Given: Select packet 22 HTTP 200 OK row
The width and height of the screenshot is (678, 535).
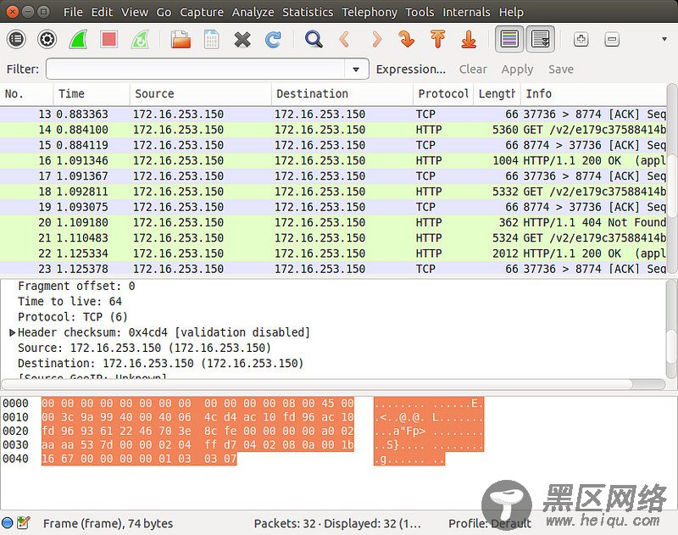Looking at the screenshot, I should [333, 254].
